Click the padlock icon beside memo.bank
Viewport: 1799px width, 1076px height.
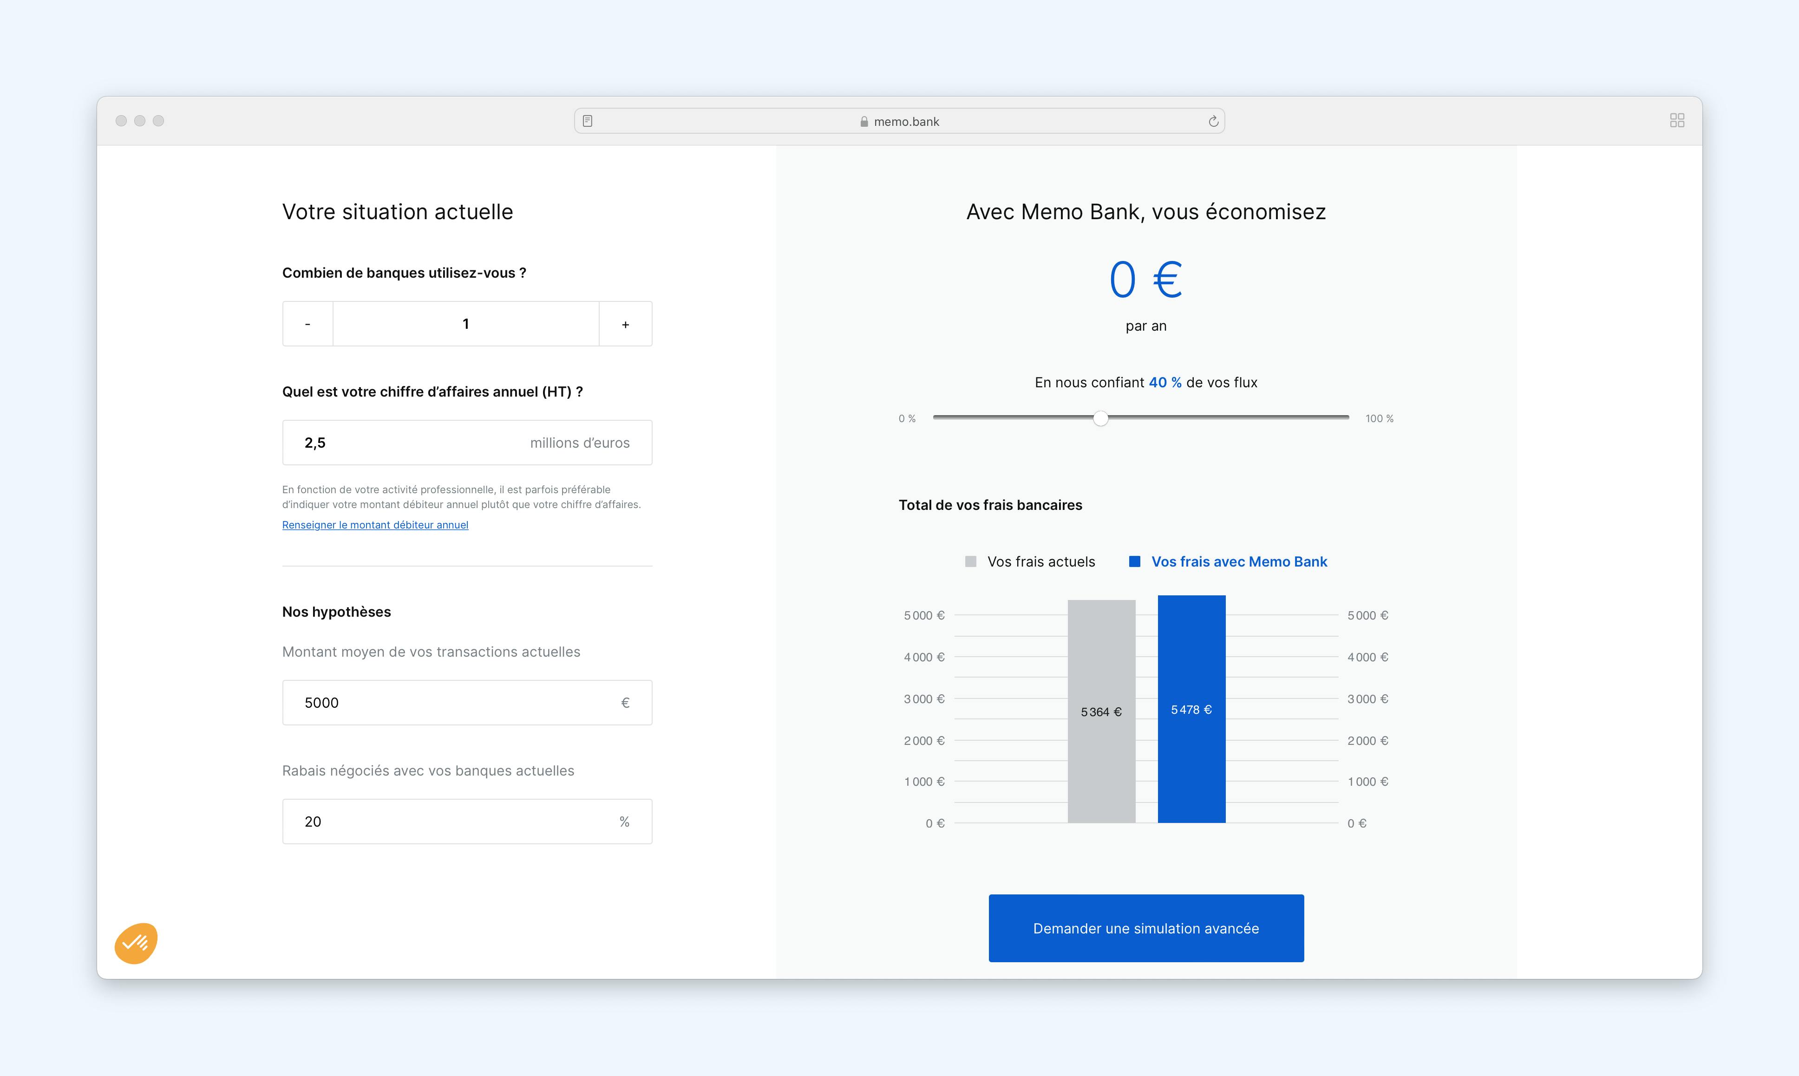pyautogui.click(x=864, y=122)
